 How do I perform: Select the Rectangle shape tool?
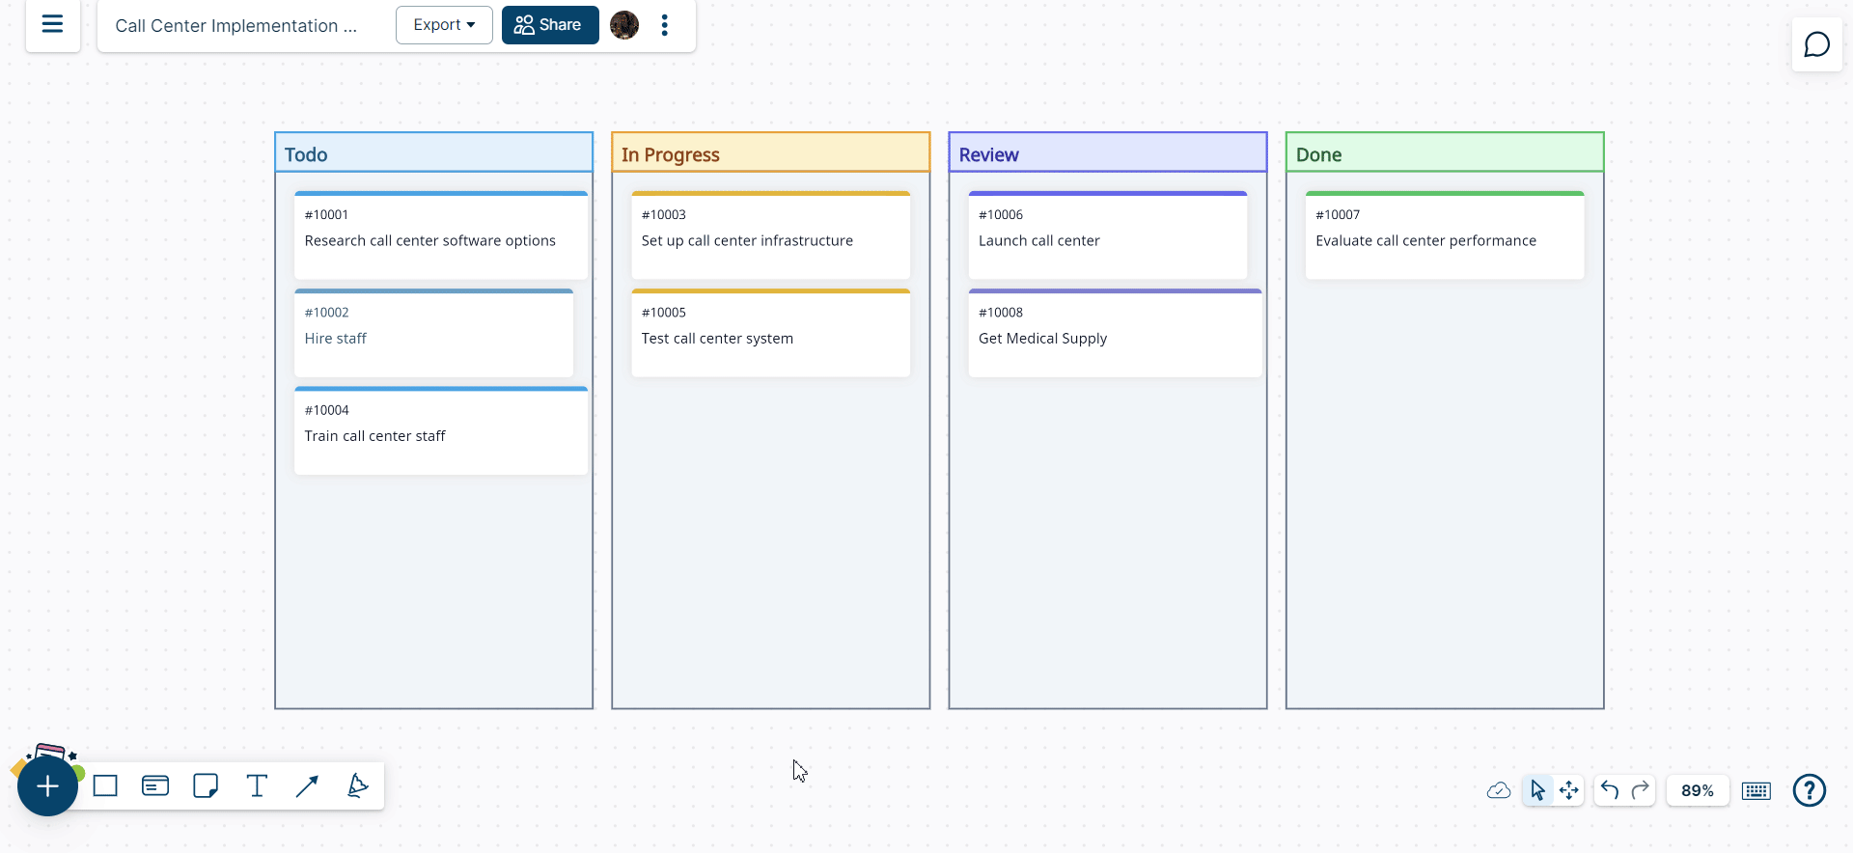(105, 786)
